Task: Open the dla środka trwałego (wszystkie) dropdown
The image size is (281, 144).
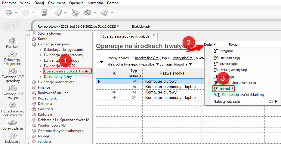Action: point(149,64)
